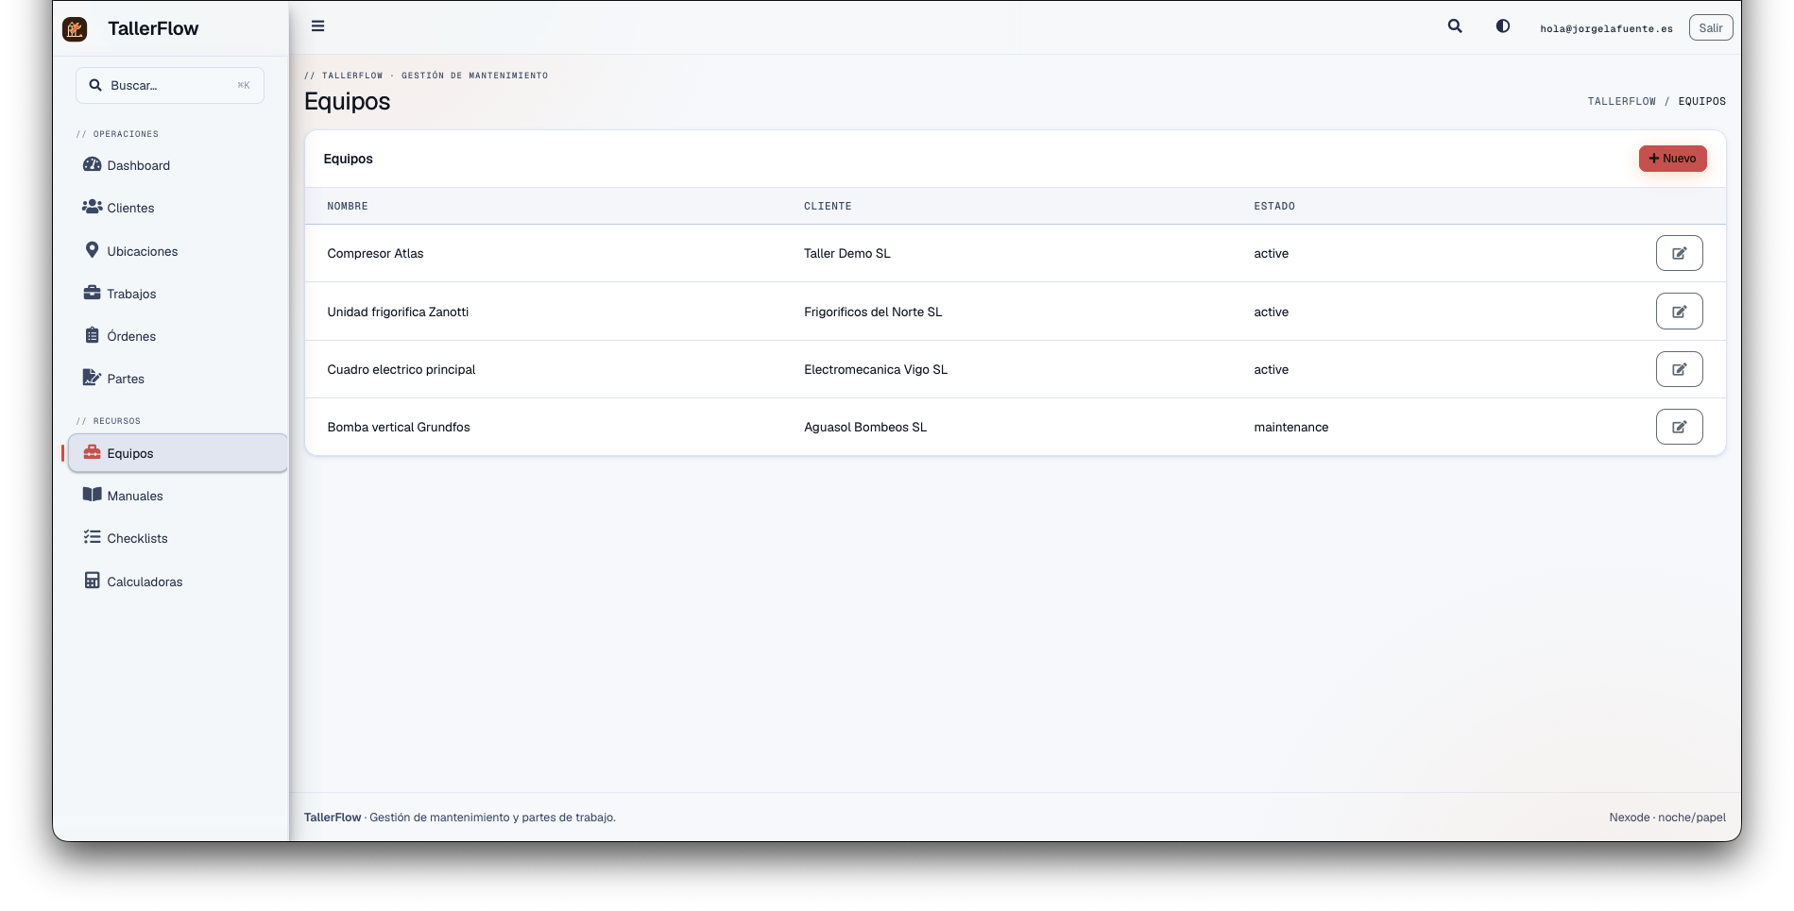Open the Checklists list icon
Screen dimensions: 1794x911
[93, 537]
